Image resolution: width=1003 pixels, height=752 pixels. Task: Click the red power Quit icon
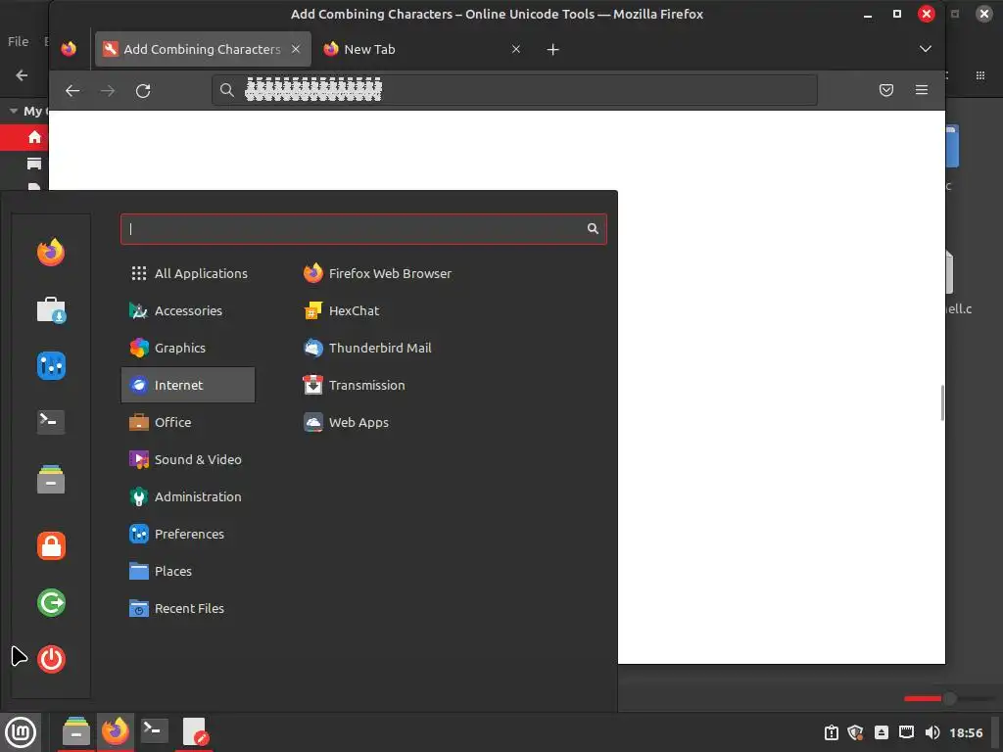coord(51,659)
